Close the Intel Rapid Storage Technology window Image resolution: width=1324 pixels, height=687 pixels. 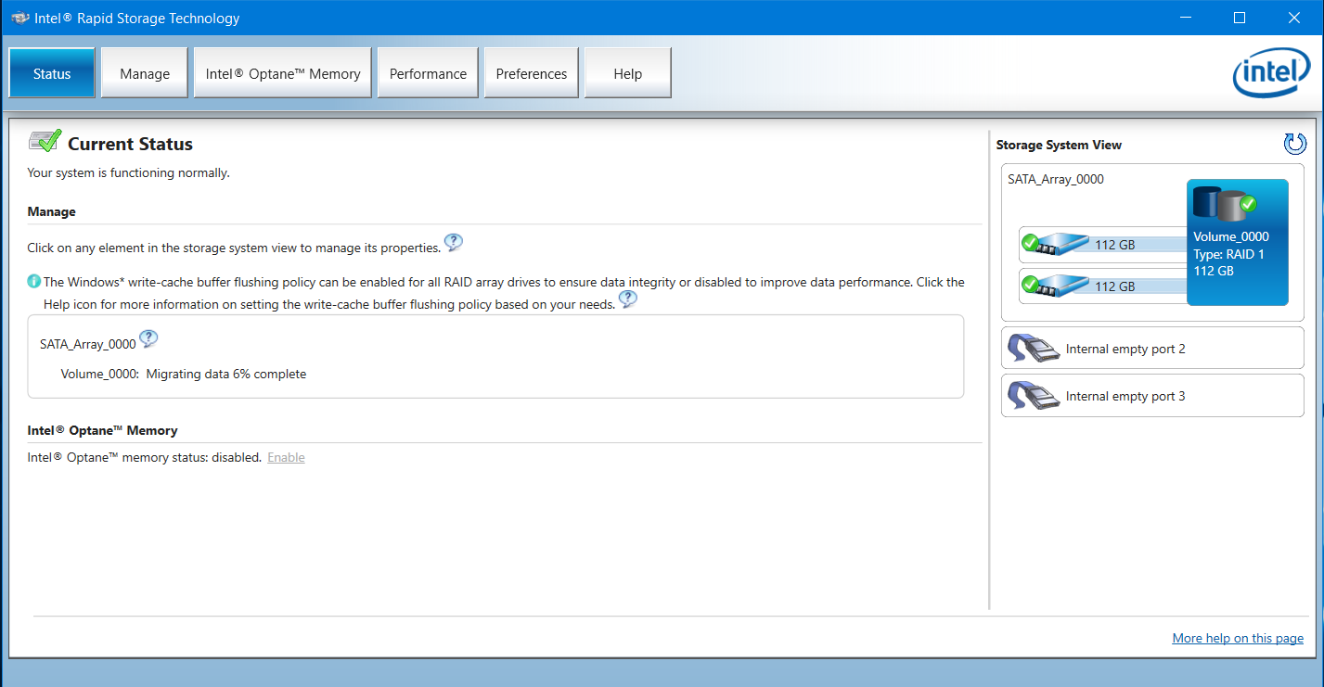(1294, 18)
